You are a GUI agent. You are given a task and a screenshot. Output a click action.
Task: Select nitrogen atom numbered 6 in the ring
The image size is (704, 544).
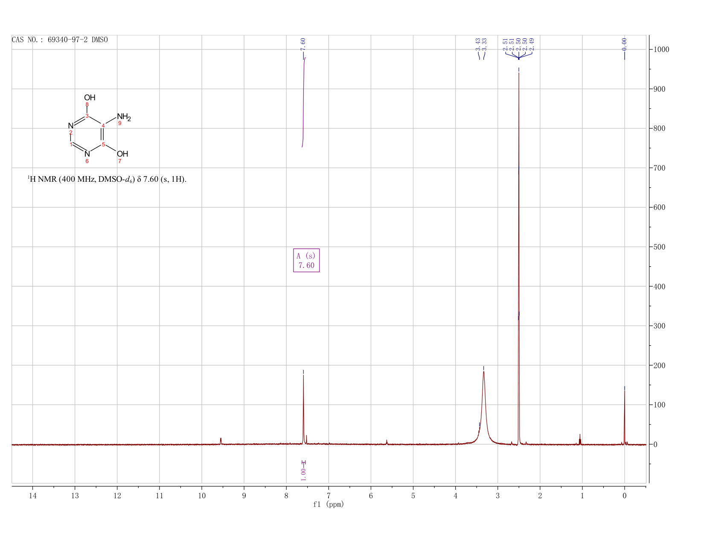pos(87,154)
